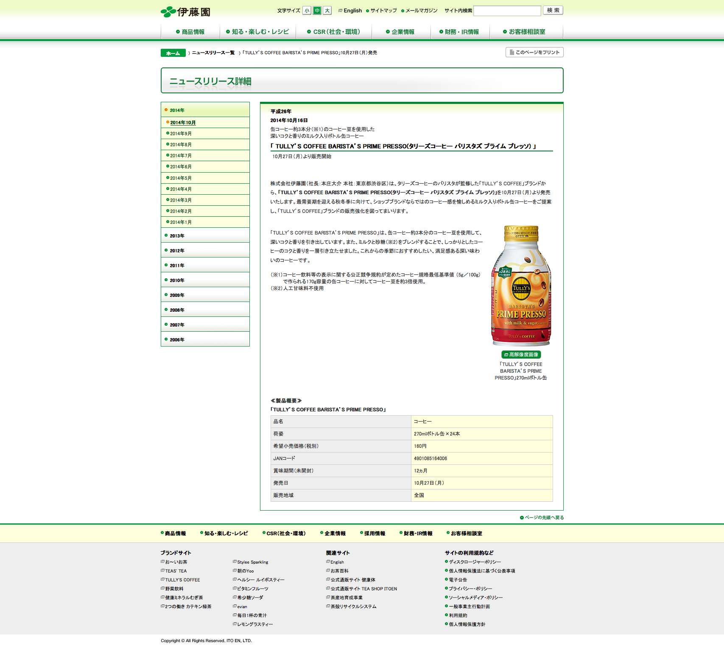Screen dimensions: 724x654
Task: Open CSR(社会・環境) top navigation menu
Action: [334, 32]
